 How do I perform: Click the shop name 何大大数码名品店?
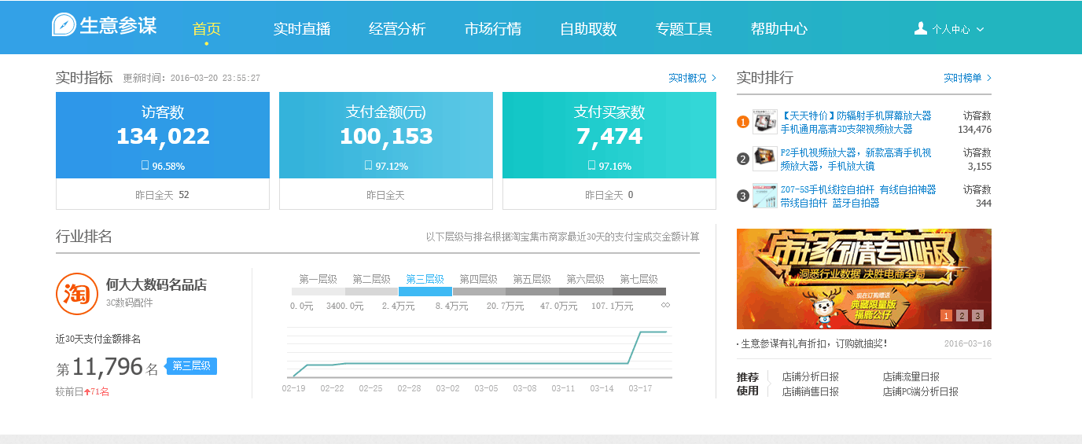(x=156, y=284)
